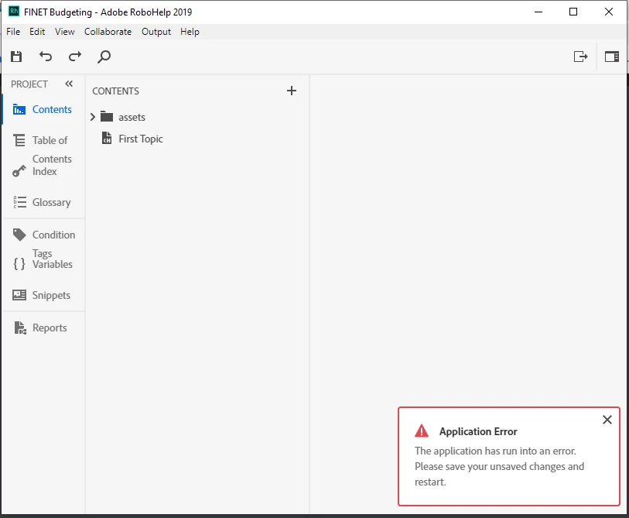Click the Redo arrow icon

point(75,57)
